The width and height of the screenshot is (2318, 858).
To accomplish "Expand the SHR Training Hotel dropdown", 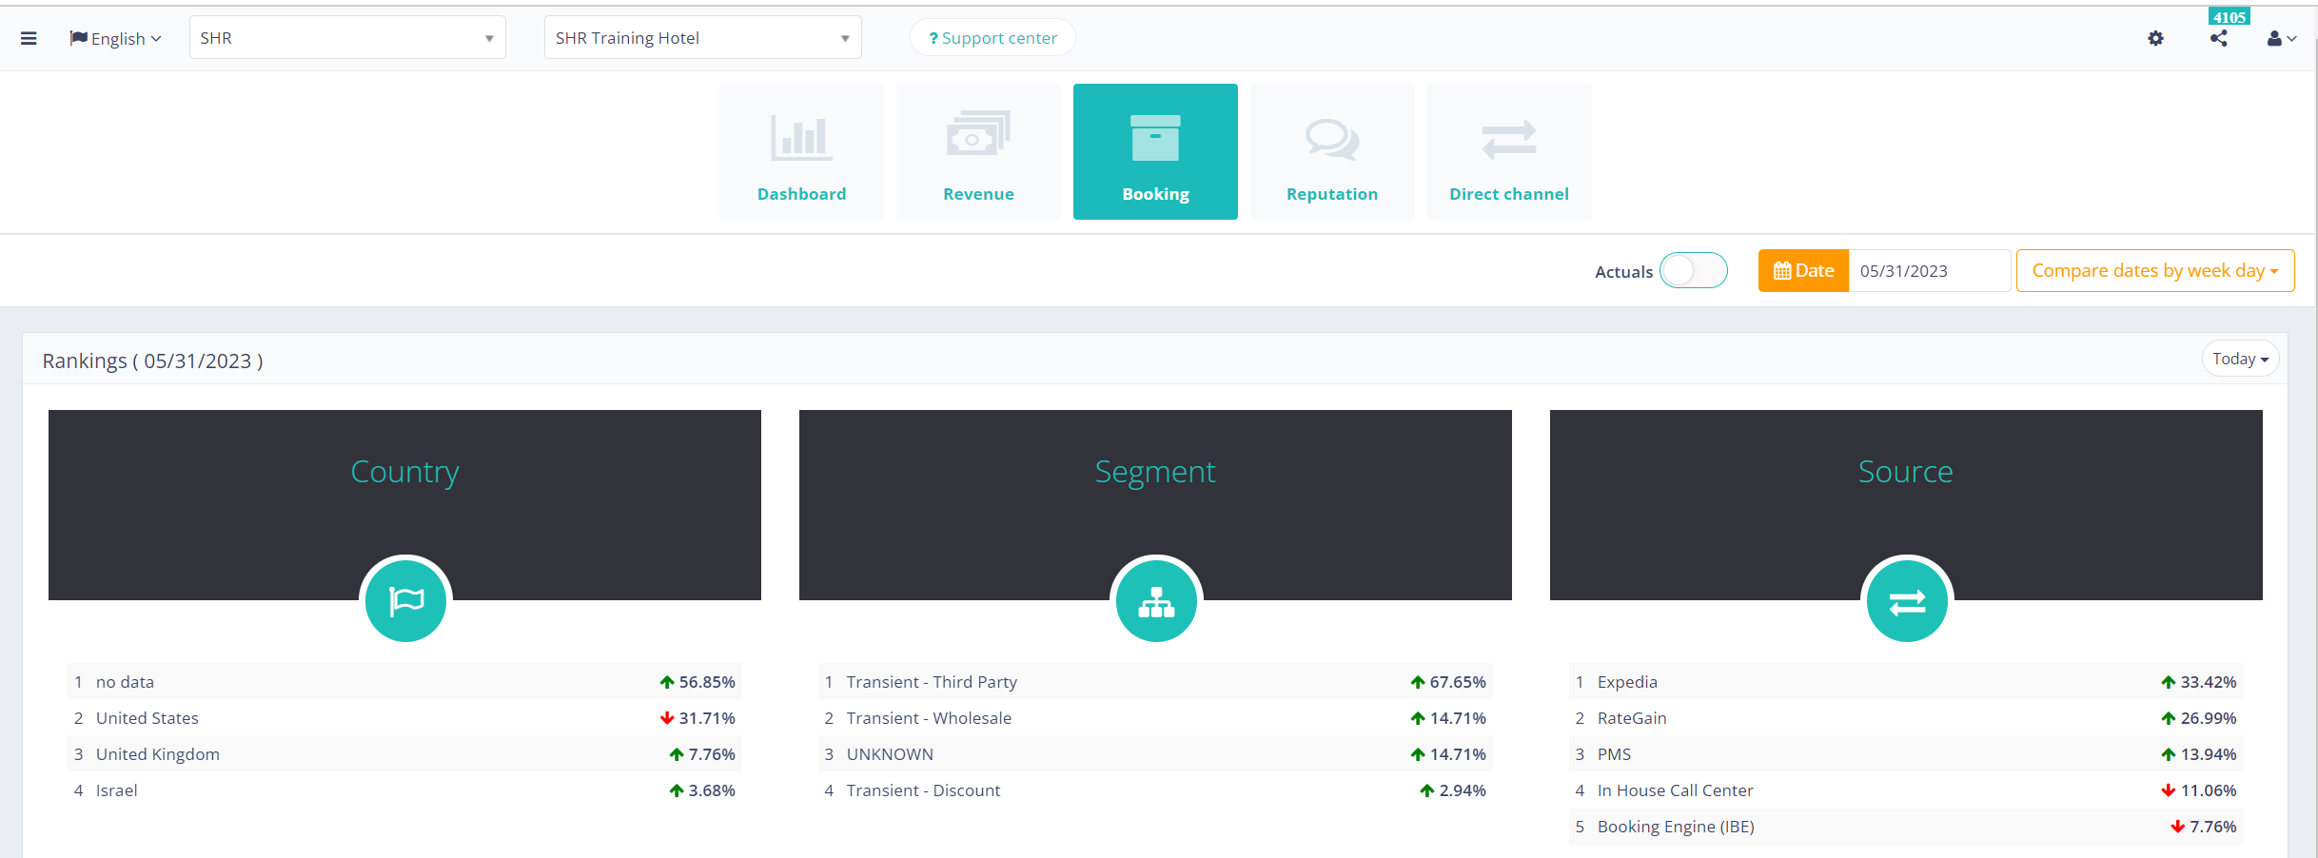I will (702, 38).
